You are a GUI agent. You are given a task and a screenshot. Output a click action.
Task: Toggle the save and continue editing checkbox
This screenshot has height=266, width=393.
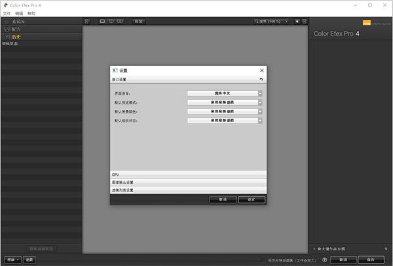coord(263,260)
